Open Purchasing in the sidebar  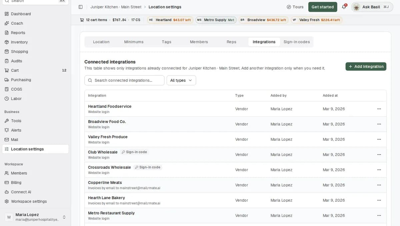pyautogui.click(x=35, y=80)
